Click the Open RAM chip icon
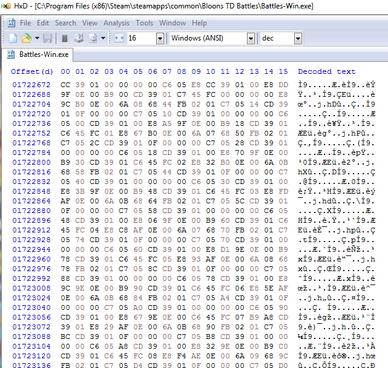 65,38
